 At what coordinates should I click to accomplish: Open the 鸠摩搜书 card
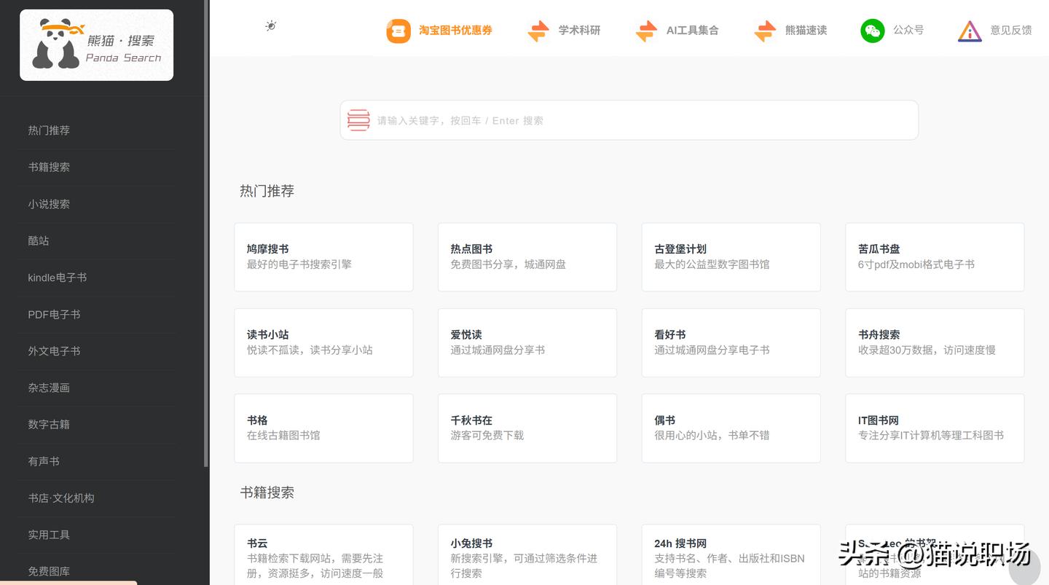(323, 256)
